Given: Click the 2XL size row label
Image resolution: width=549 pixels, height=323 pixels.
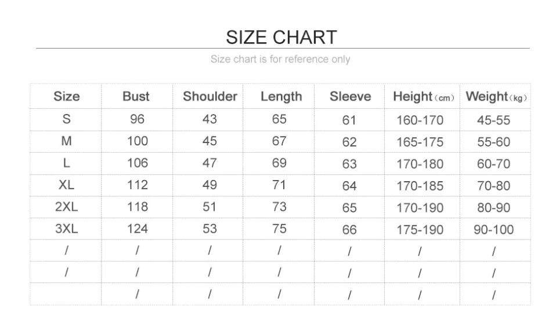Looking at the screenshot, I should tap(67, 207).
